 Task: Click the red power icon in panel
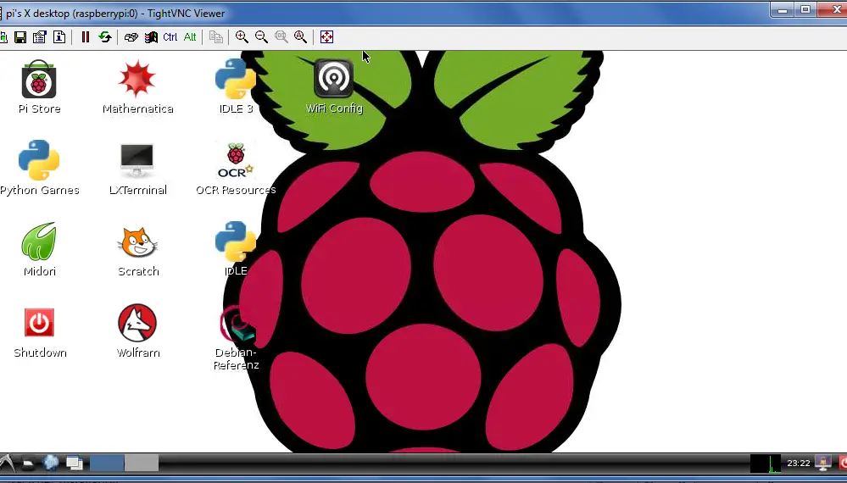coord(843,463)
